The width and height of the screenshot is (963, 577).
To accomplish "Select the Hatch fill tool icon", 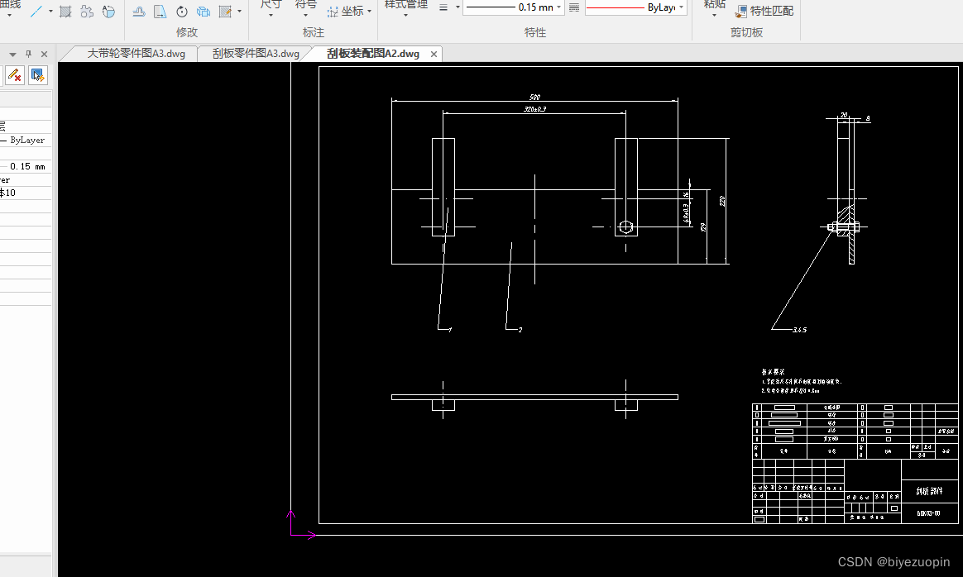I will (65, 11).
